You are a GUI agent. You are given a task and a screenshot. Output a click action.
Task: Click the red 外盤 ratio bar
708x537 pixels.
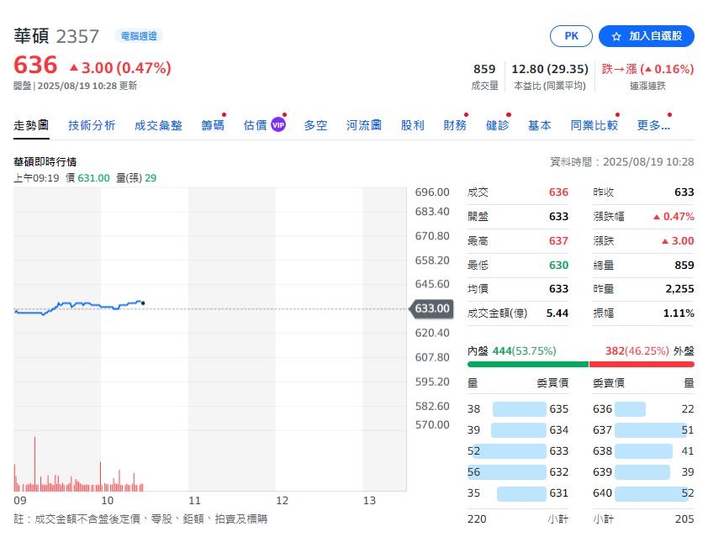coord(642,365)
